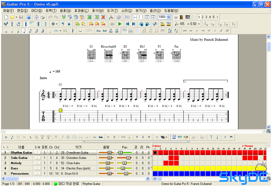Open the 트랙(T) menu
Screen dimensions: 272x187
51,10
